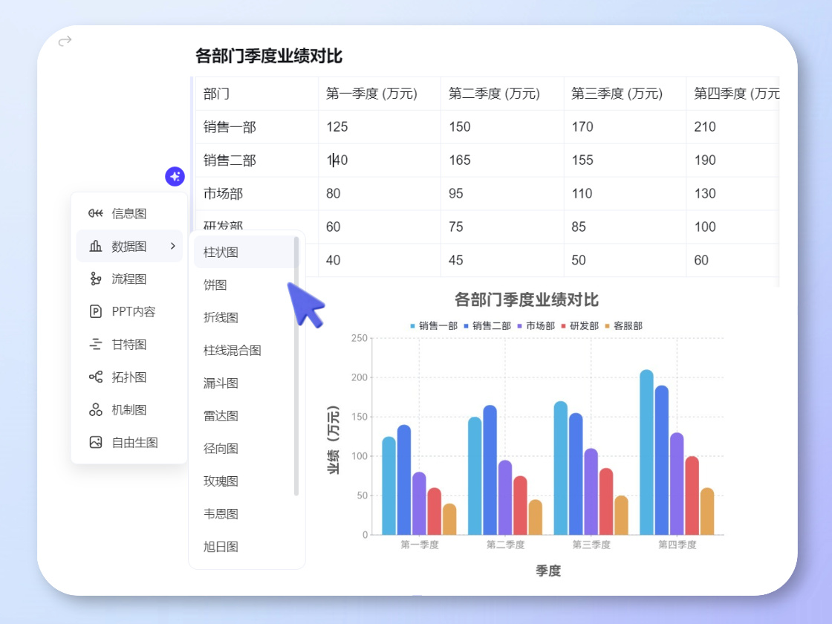Click the purple AI sparkle icon

(175, 177)
